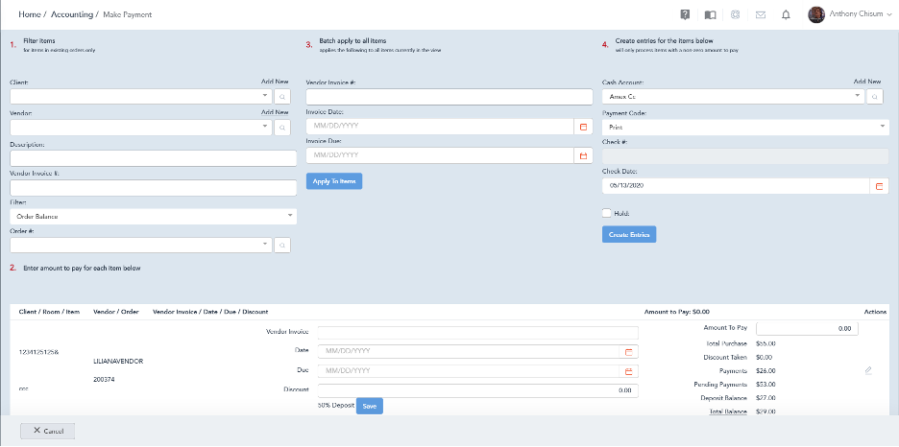Click the item row Due text field
This screenshot has height=447, width=899.
point(469,371)
